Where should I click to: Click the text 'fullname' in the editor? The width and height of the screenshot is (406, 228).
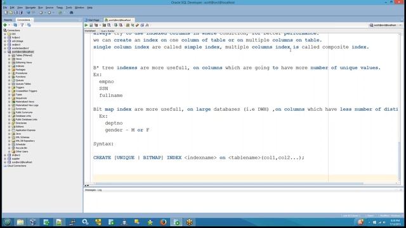[x=111, y=96]
